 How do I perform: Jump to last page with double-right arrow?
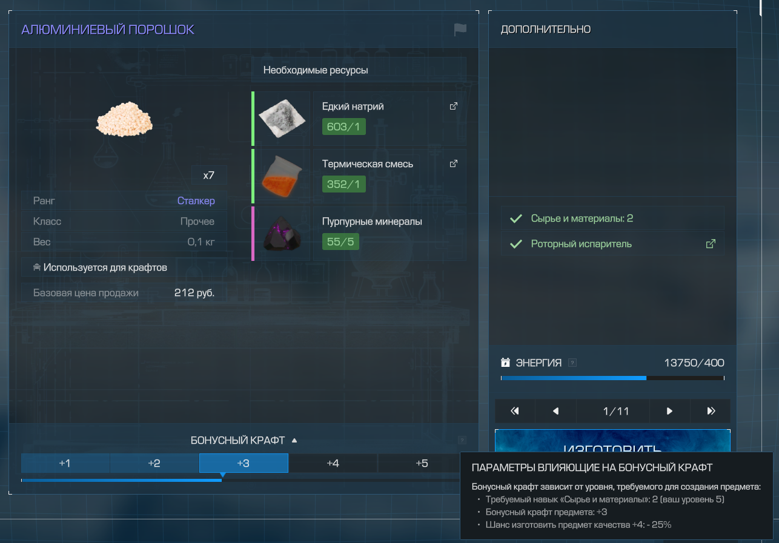tap(711, 411)
